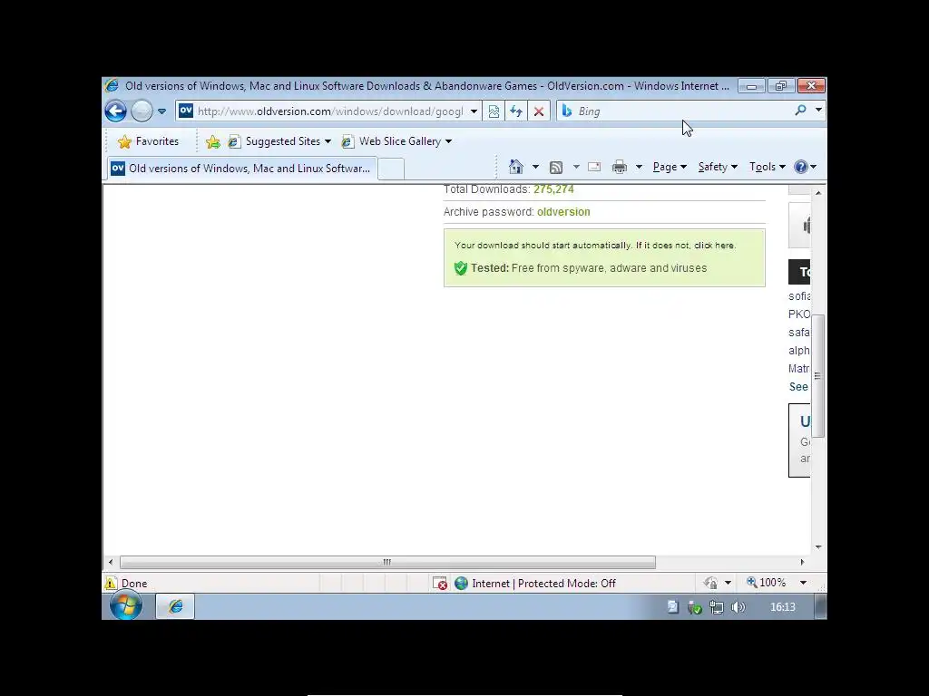Image resolution: width=929 pixels, height=696 pixels.
Task: Click the 'click here' download link
Action: pos(714,245)
